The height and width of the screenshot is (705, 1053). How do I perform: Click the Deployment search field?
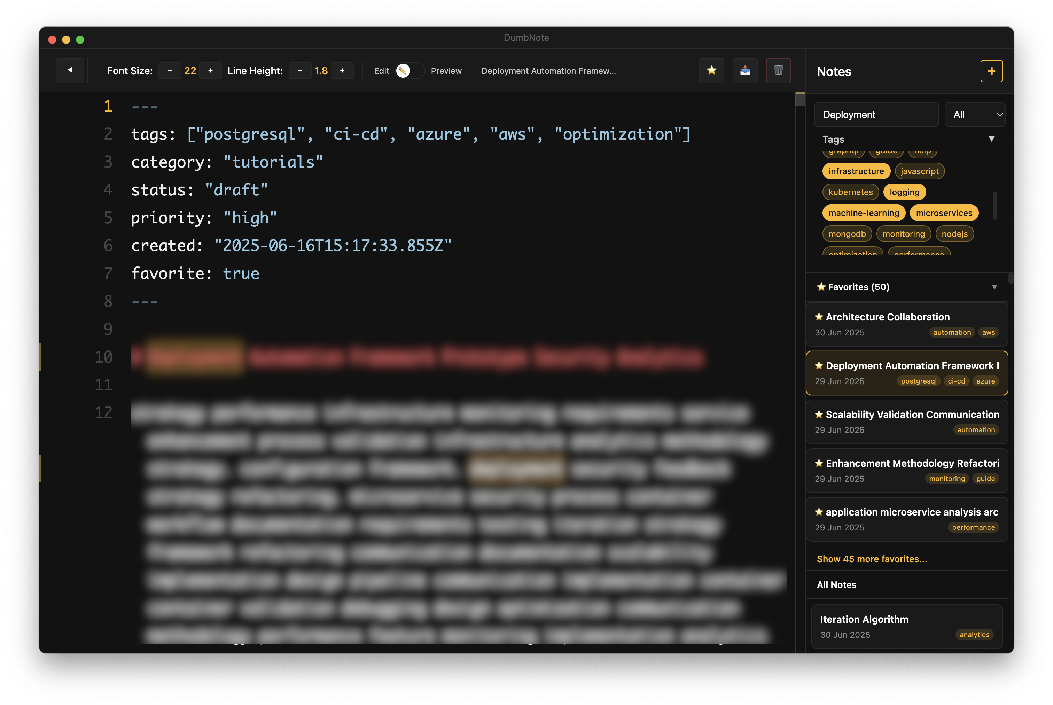pos(876,115)
